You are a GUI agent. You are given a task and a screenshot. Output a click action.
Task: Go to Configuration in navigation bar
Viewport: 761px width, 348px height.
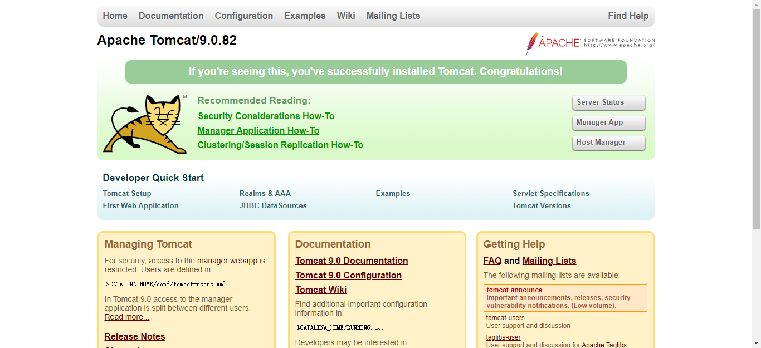click(x=244, y=16)
